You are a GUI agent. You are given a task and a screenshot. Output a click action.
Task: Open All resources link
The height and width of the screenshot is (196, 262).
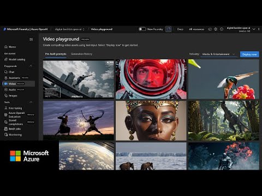[196, 29]
